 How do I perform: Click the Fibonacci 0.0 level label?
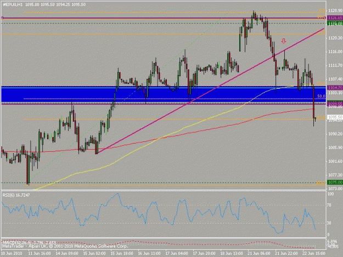click(322, 10)
